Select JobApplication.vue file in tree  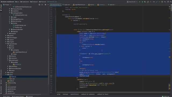[x=20, y=15]
